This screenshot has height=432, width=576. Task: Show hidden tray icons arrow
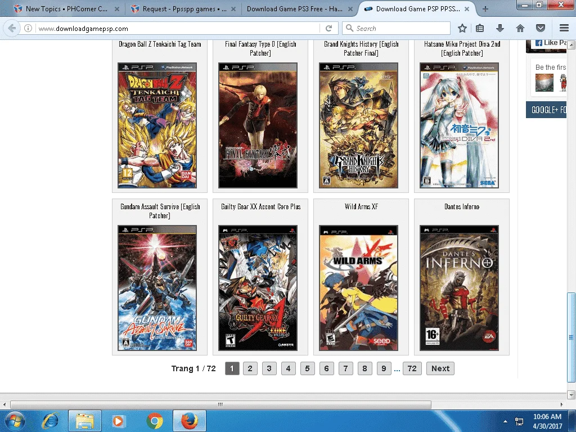tap(505, 422)
